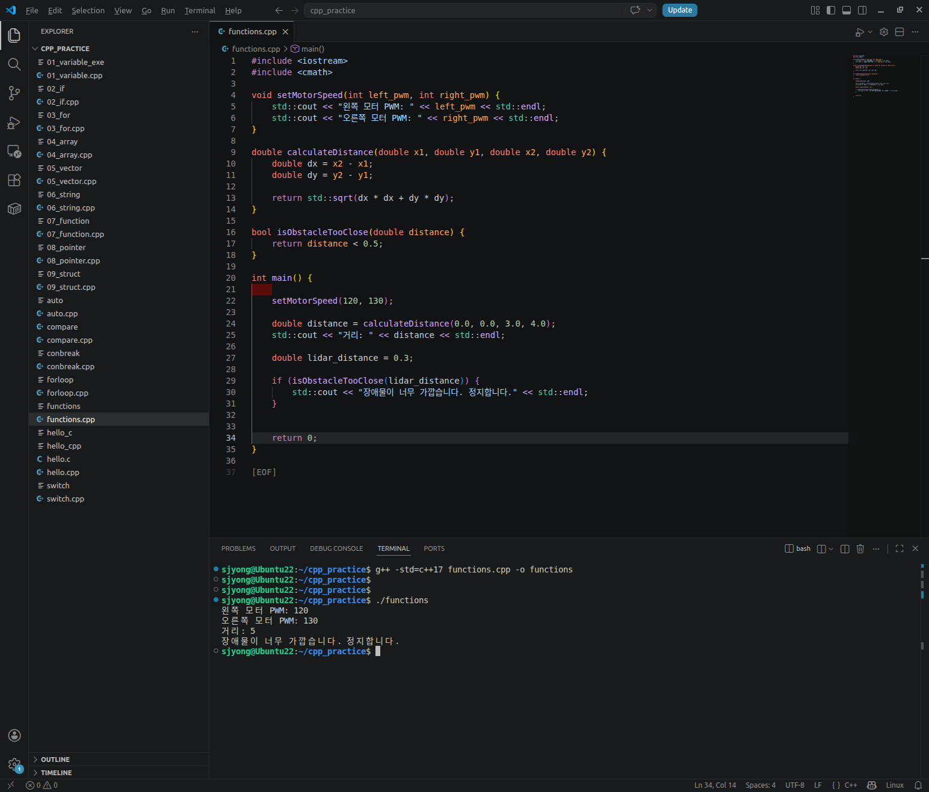Image resolution: width=929 pixels, height=792 pixels.
Task: Change indentation via Spaces: 4
Action: pos(761,785)
